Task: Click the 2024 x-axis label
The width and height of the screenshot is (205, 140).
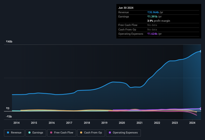Action: point(192,123)
